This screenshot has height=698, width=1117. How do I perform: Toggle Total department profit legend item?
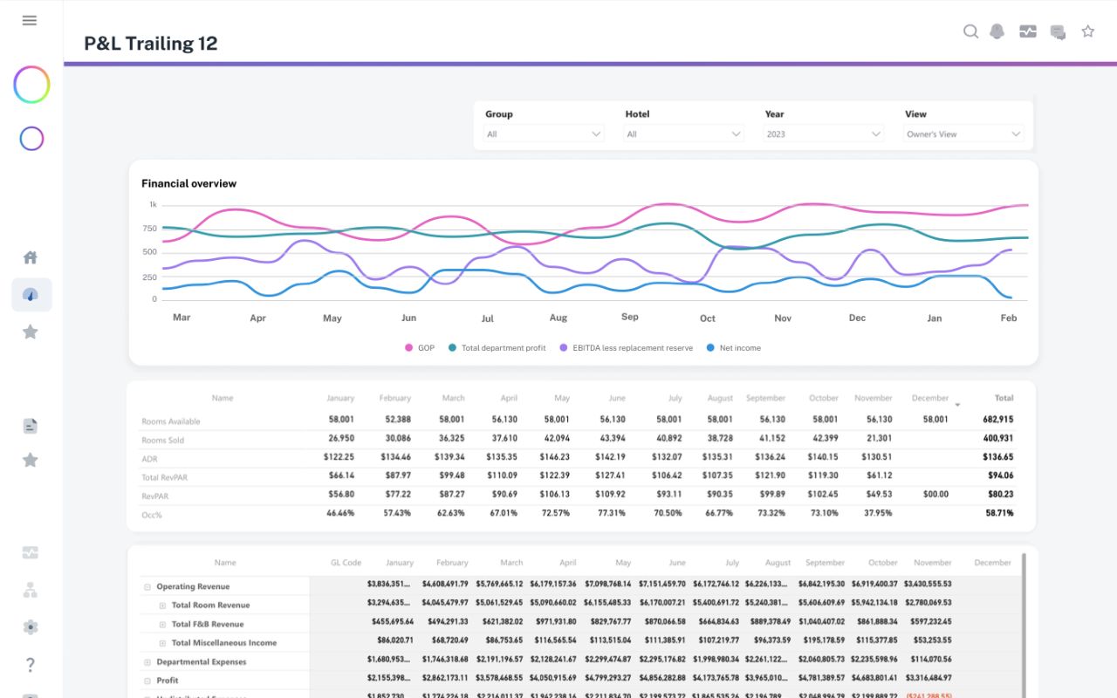pos(497,348)
